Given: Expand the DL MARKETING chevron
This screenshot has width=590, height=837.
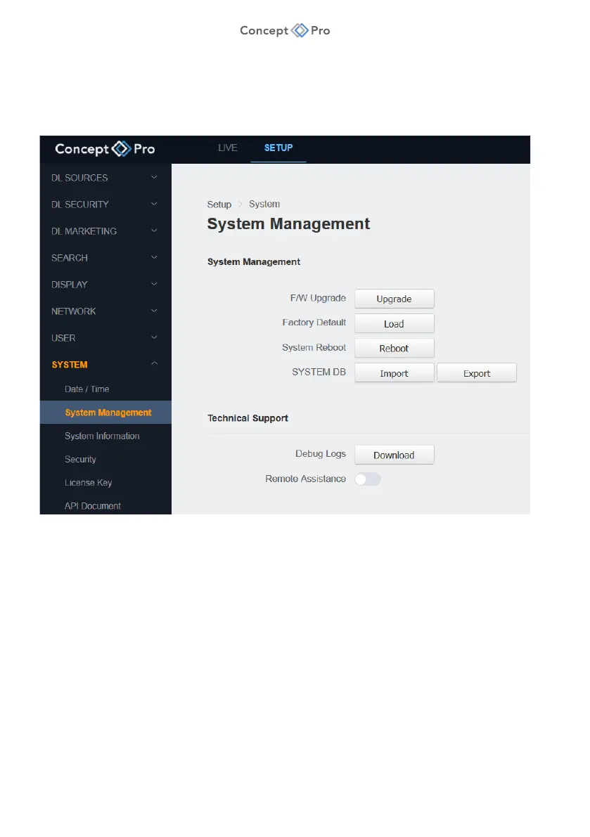Looking at the screenshot, I should (x=154, y=231).
